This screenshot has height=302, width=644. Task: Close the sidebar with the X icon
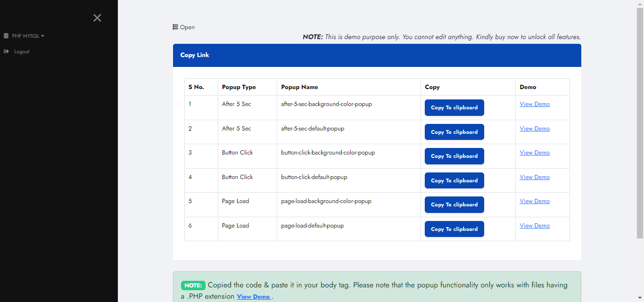click(x=97, y=18)
